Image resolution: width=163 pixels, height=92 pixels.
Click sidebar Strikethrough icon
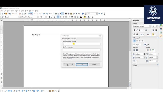[143, 30]
